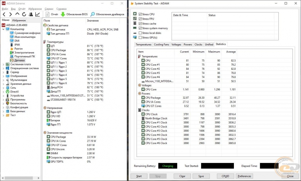The height and width of the screenshot is (181, 301).
Task: Go forward with the right arrow toolbar icon
Action: [10, 14]
